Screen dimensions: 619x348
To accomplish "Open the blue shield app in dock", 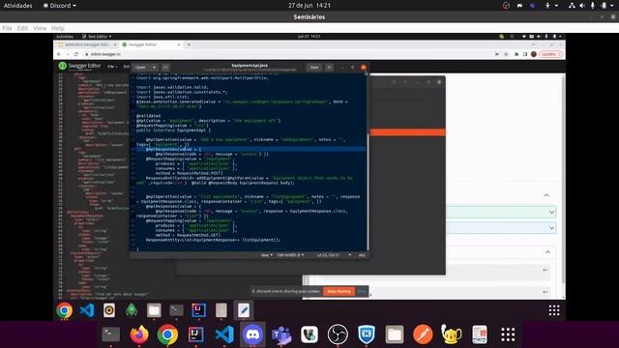I will (x=367, y=334).
